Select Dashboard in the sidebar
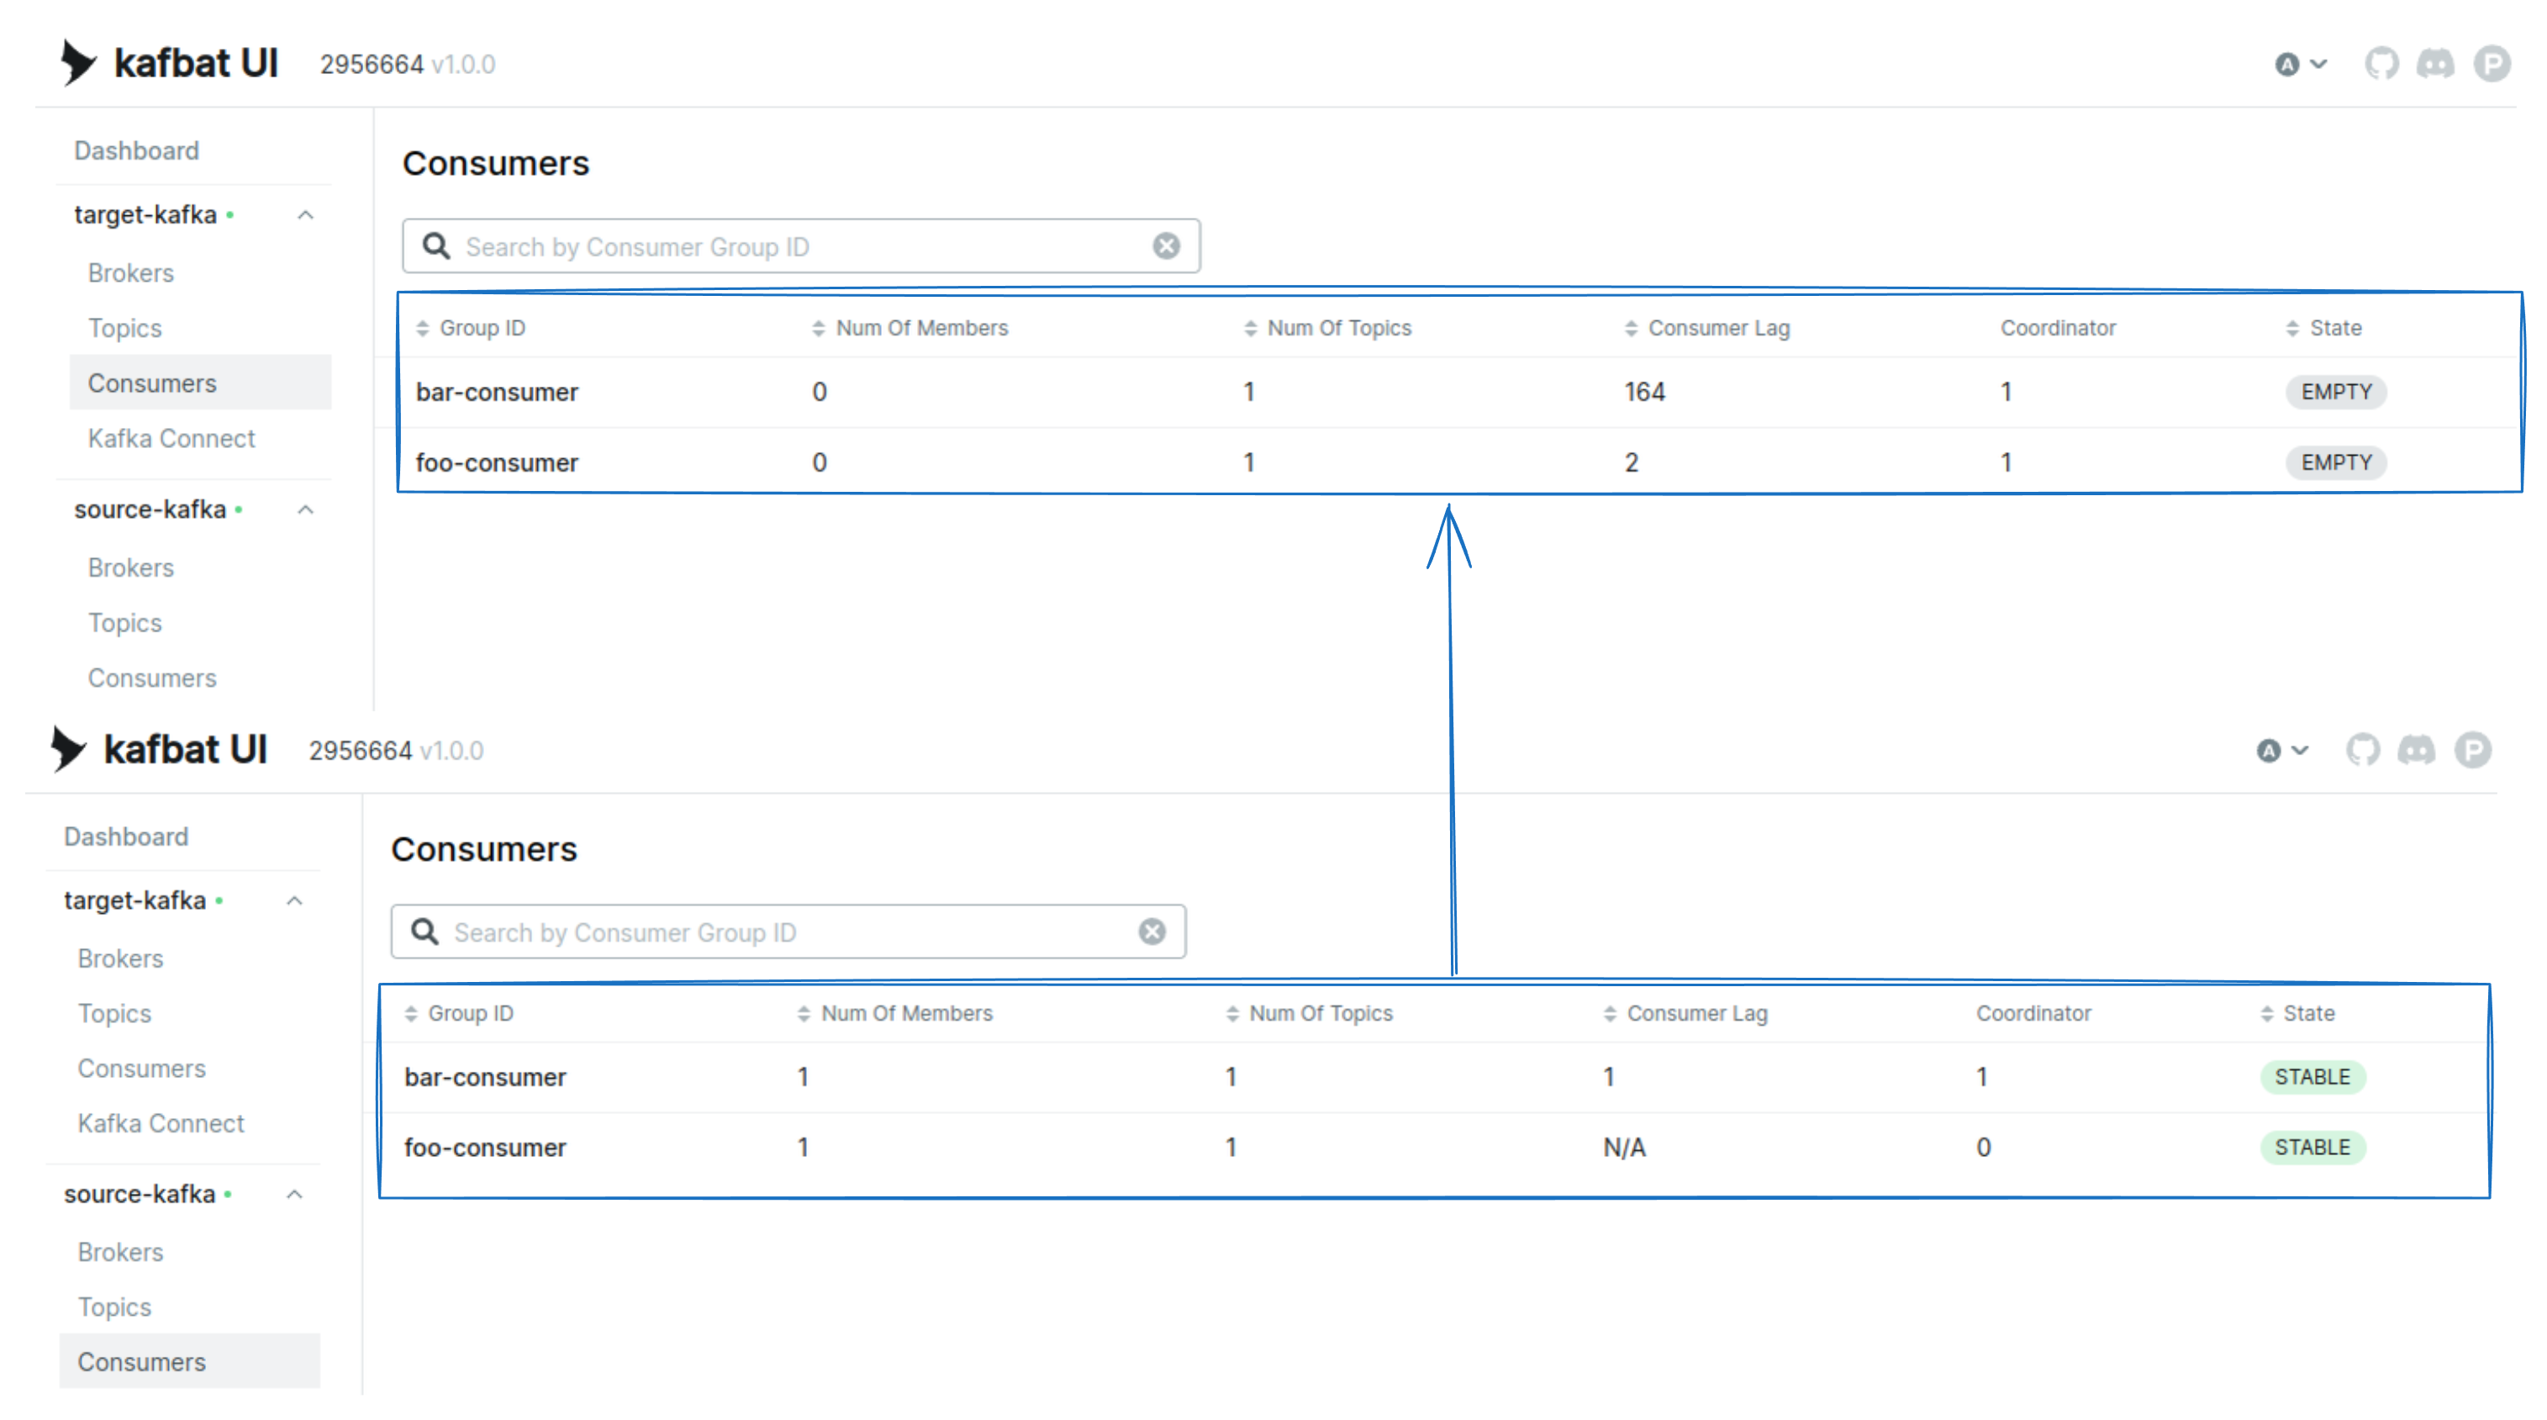 136,150
